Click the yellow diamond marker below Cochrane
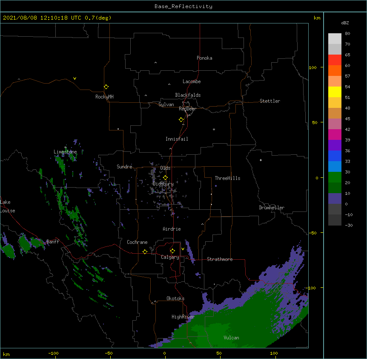 coord(145,252)
